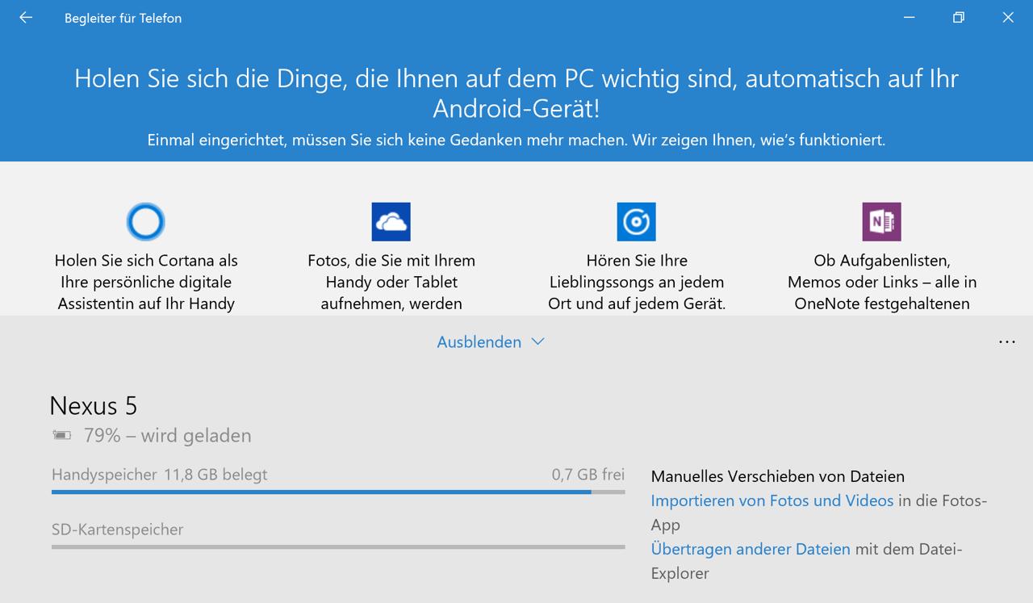Click the Handyspeicher storage usage bar

point(337,492)
